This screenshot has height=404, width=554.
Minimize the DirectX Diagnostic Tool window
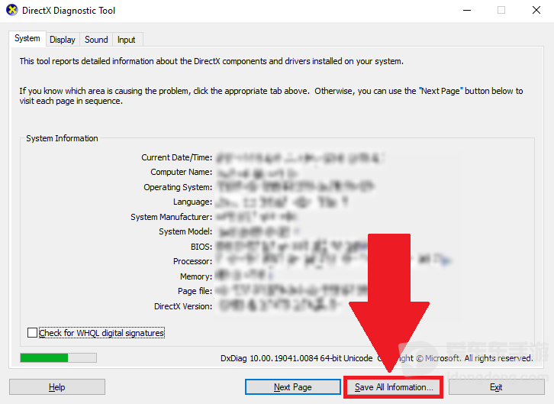[x=467, y=10]
